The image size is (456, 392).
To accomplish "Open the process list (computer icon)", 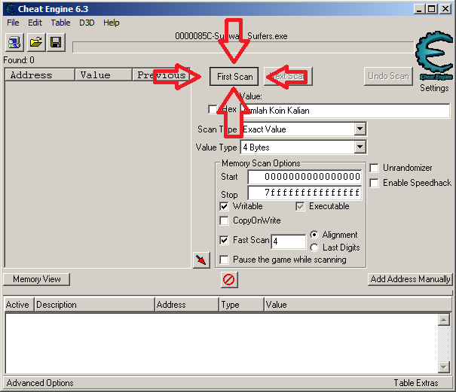I will pos(14,42).
